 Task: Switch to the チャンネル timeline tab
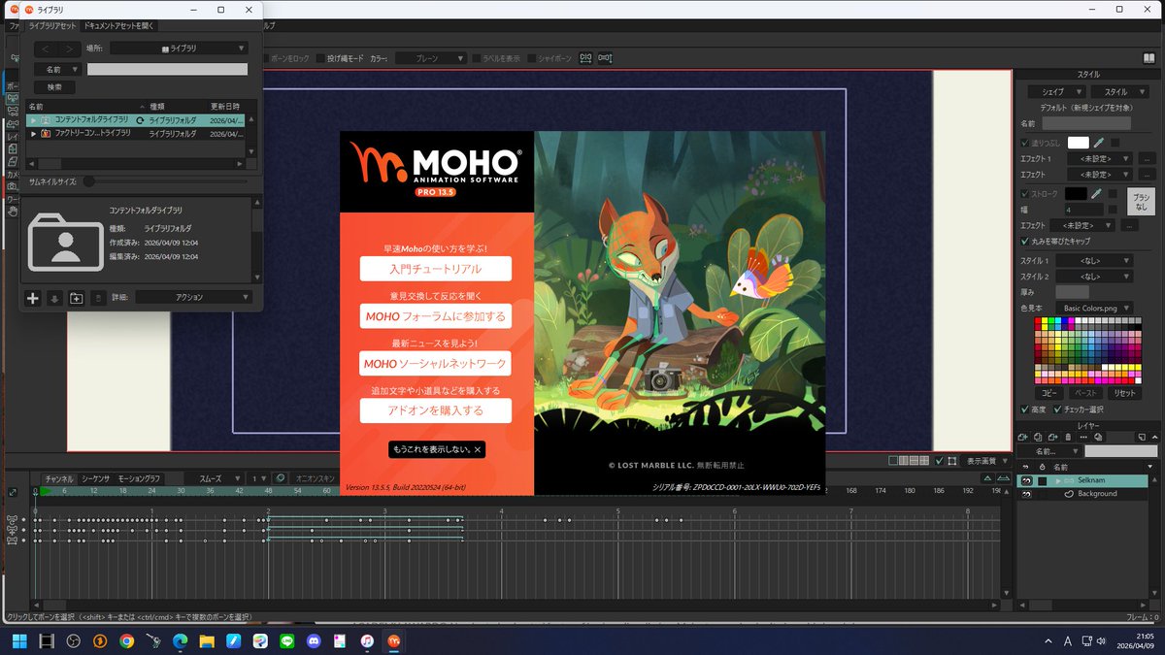[58, 479]
